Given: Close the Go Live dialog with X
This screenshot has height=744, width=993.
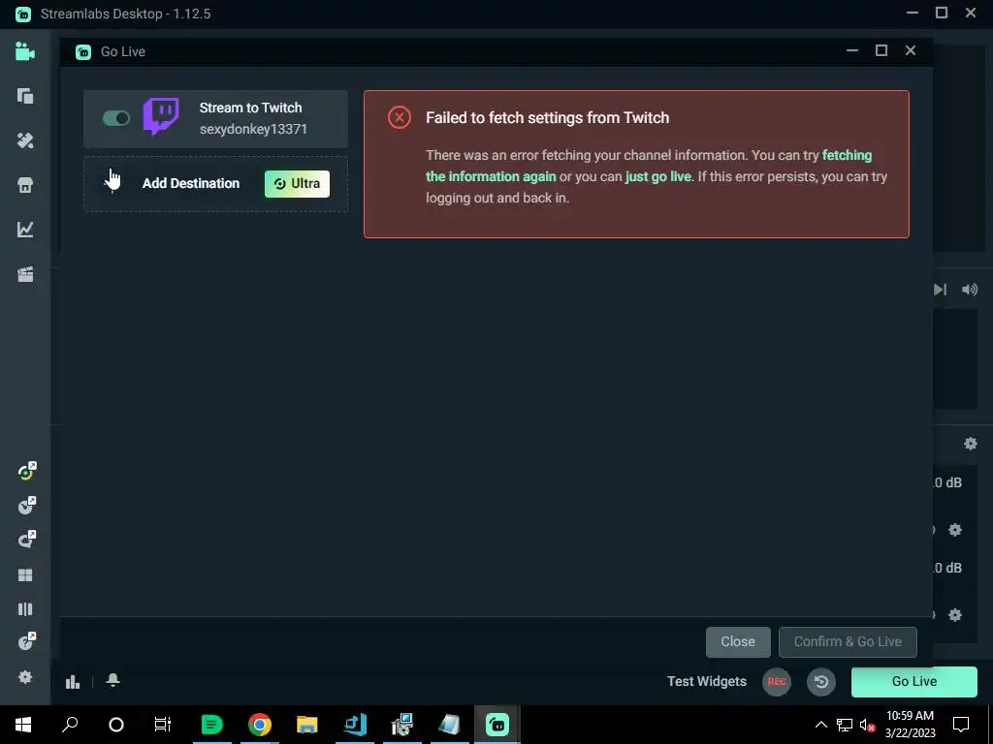Looking at the screenshot, I should [x=910, y=50].
